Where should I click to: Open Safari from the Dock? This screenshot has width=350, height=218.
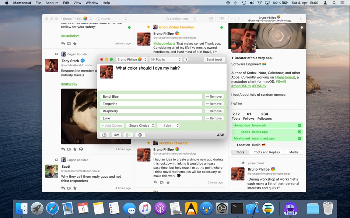(52, 208)
